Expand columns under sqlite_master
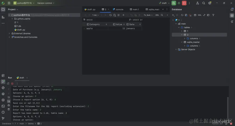 tap(185, 46)
